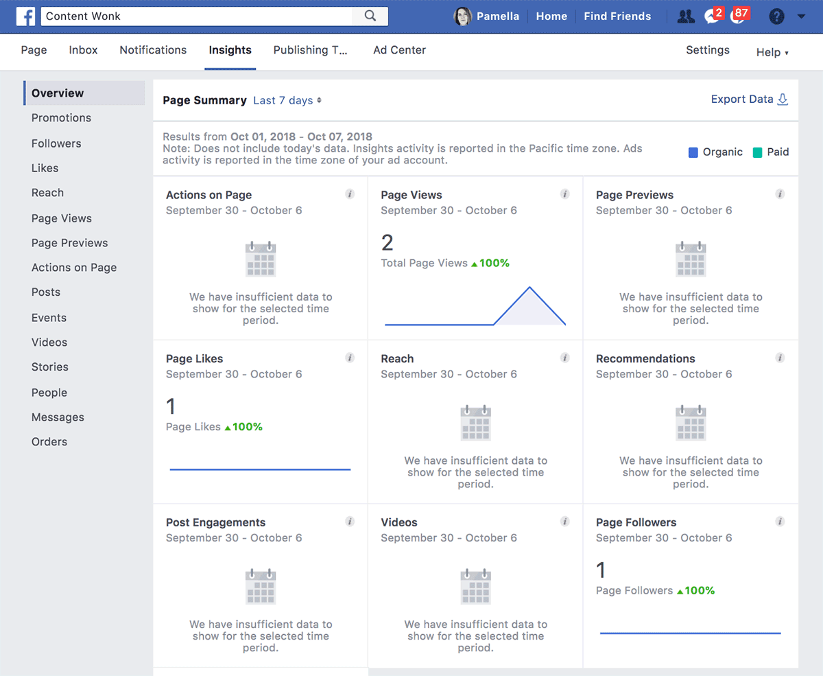Click the Facebook logo icon
Image resolution: width=823 pixels, height=676 pixels.
pos(26,16)
